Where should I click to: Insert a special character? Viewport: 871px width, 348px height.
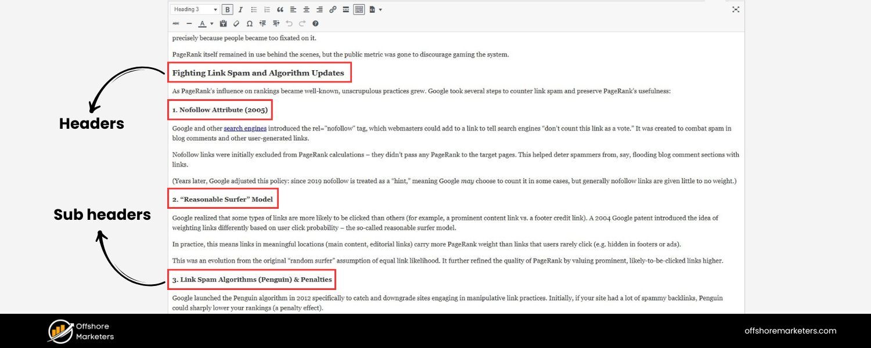tap(250, 24)
